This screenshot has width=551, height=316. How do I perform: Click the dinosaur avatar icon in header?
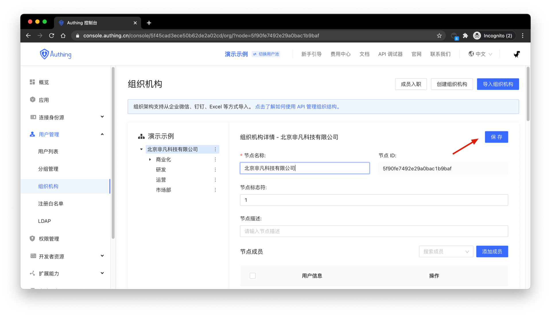[x=517, y=54]
